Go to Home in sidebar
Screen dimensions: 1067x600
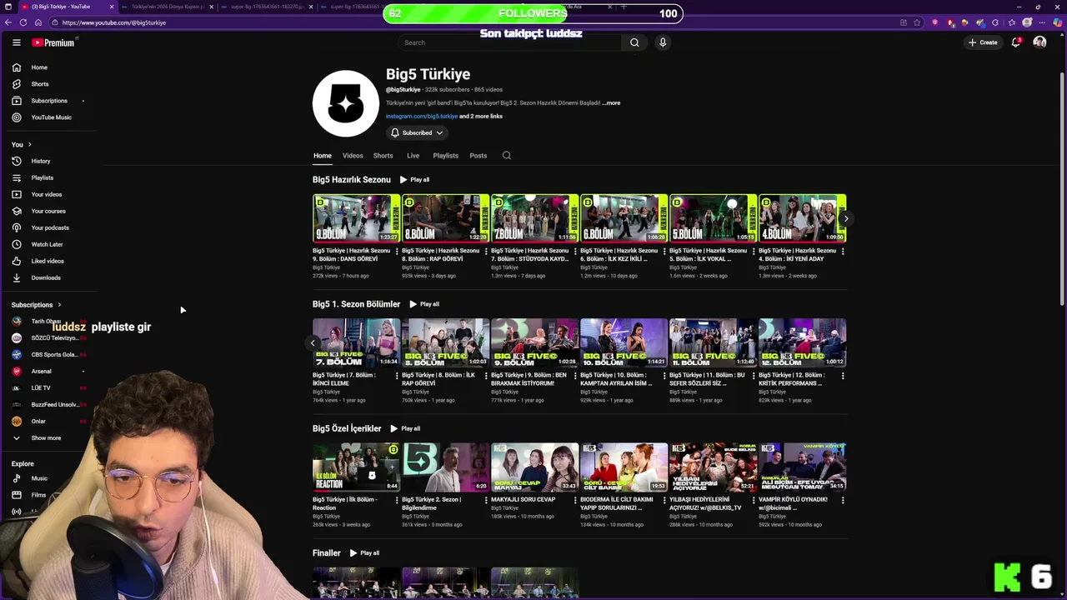(x=50, y=67)
